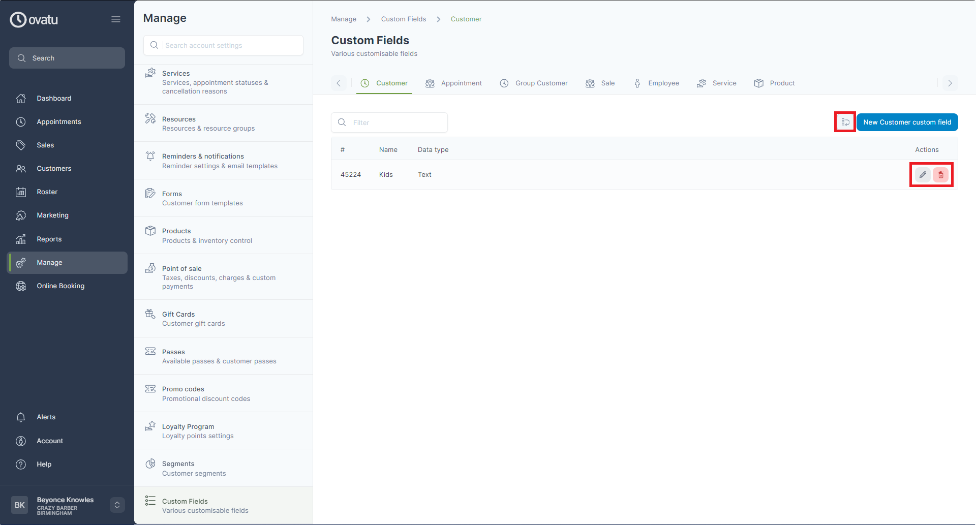Click the Promo codes icon
The image size is (976, 525).
(150, 389)
